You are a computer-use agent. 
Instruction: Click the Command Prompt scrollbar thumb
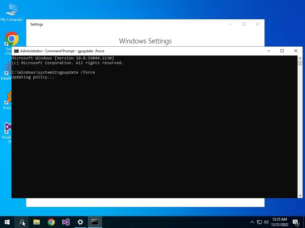point(300,63)
